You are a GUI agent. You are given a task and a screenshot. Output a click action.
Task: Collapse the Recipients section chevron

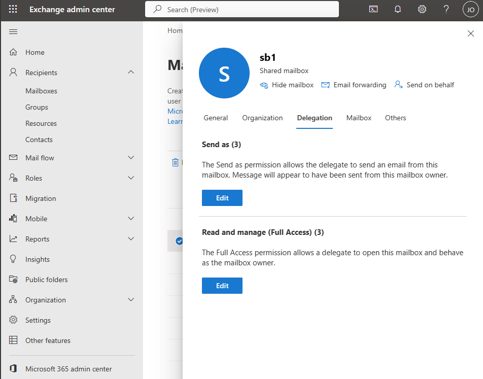(131, 72)
